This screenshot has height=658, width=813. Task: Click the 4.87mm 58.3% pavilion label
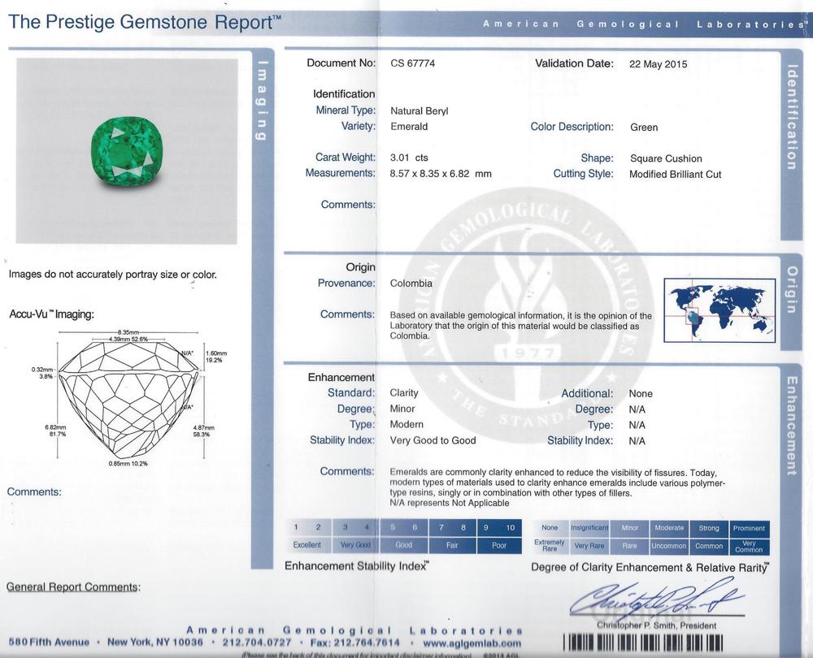click(x=203, y=431)
